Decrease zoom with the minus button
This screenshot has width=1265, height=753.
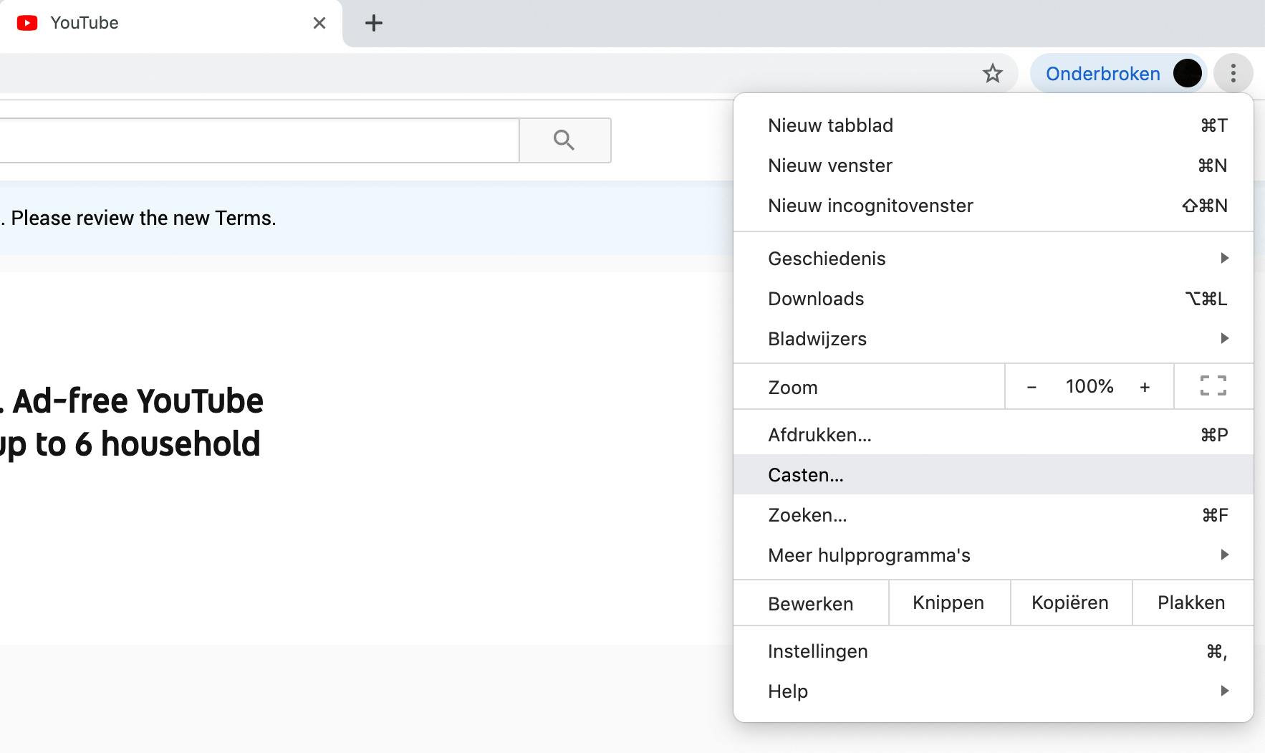pyautogui.click(x=1031, y=387)
